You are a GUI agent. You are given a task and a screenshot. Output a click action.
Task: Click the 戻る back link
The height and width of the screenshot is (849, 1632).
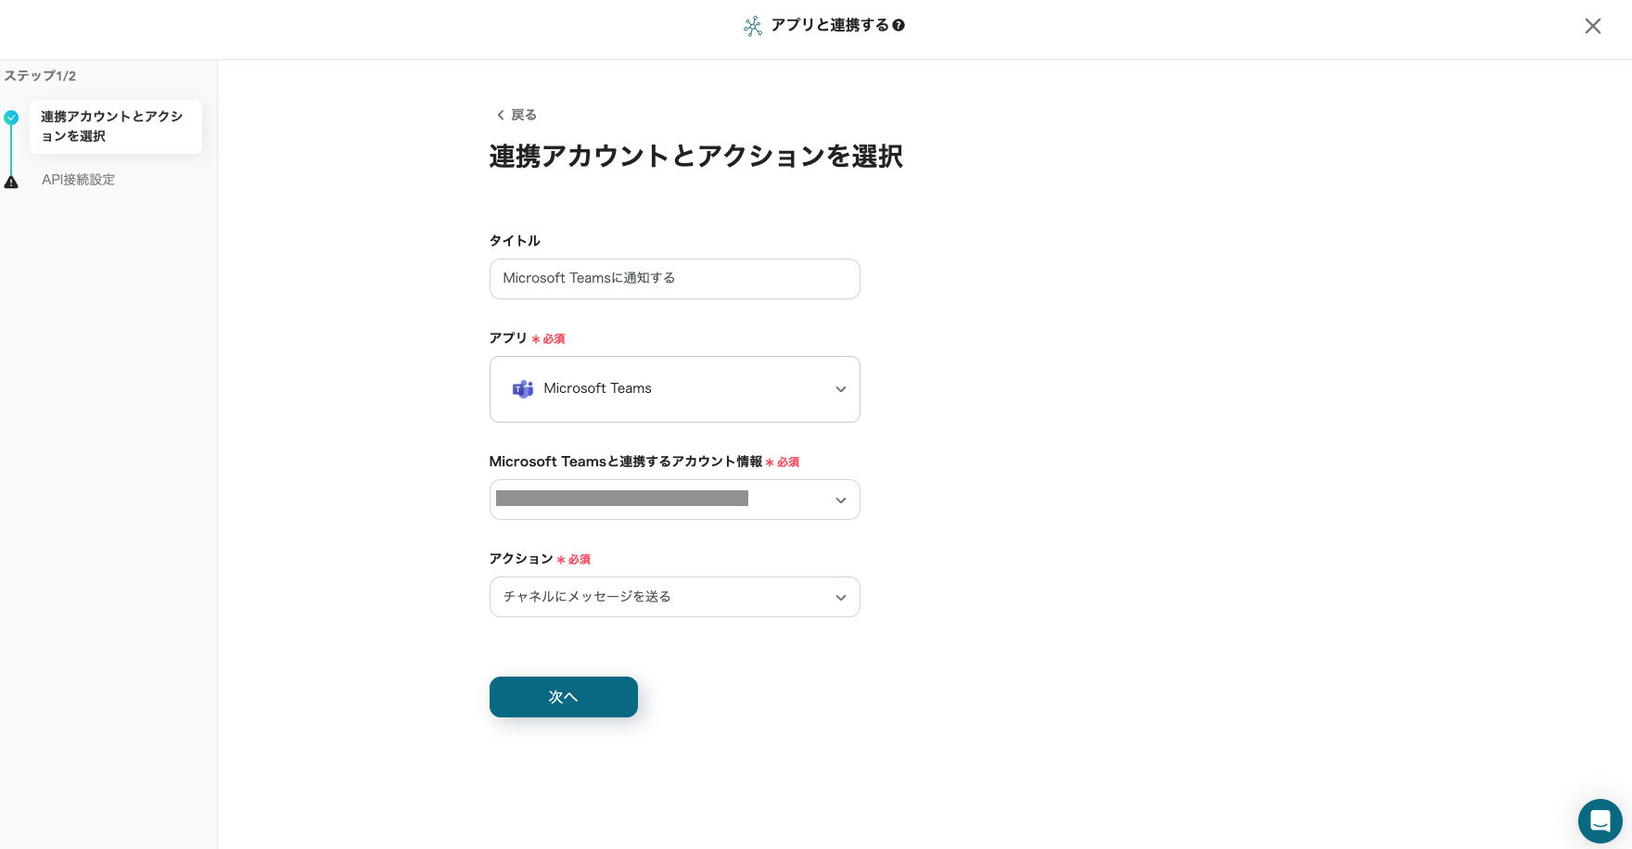pos(523,115)
